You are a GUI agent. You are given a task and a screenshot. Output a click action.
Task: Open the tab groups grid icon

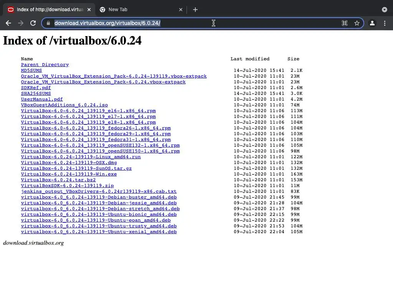click(x=345, y=23)
